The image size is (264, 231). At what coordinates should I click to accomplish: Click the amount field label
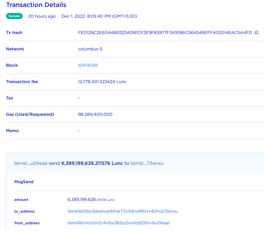coord(21,200)
